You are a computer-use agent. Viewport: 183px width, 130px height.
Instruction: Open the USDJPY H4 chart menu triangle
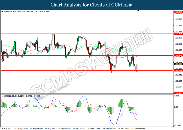tap(2, 12)
